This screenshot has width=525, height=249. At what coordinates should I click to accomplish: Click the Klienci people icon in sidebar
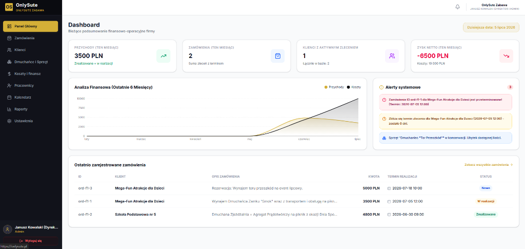(x=9, y=50)
